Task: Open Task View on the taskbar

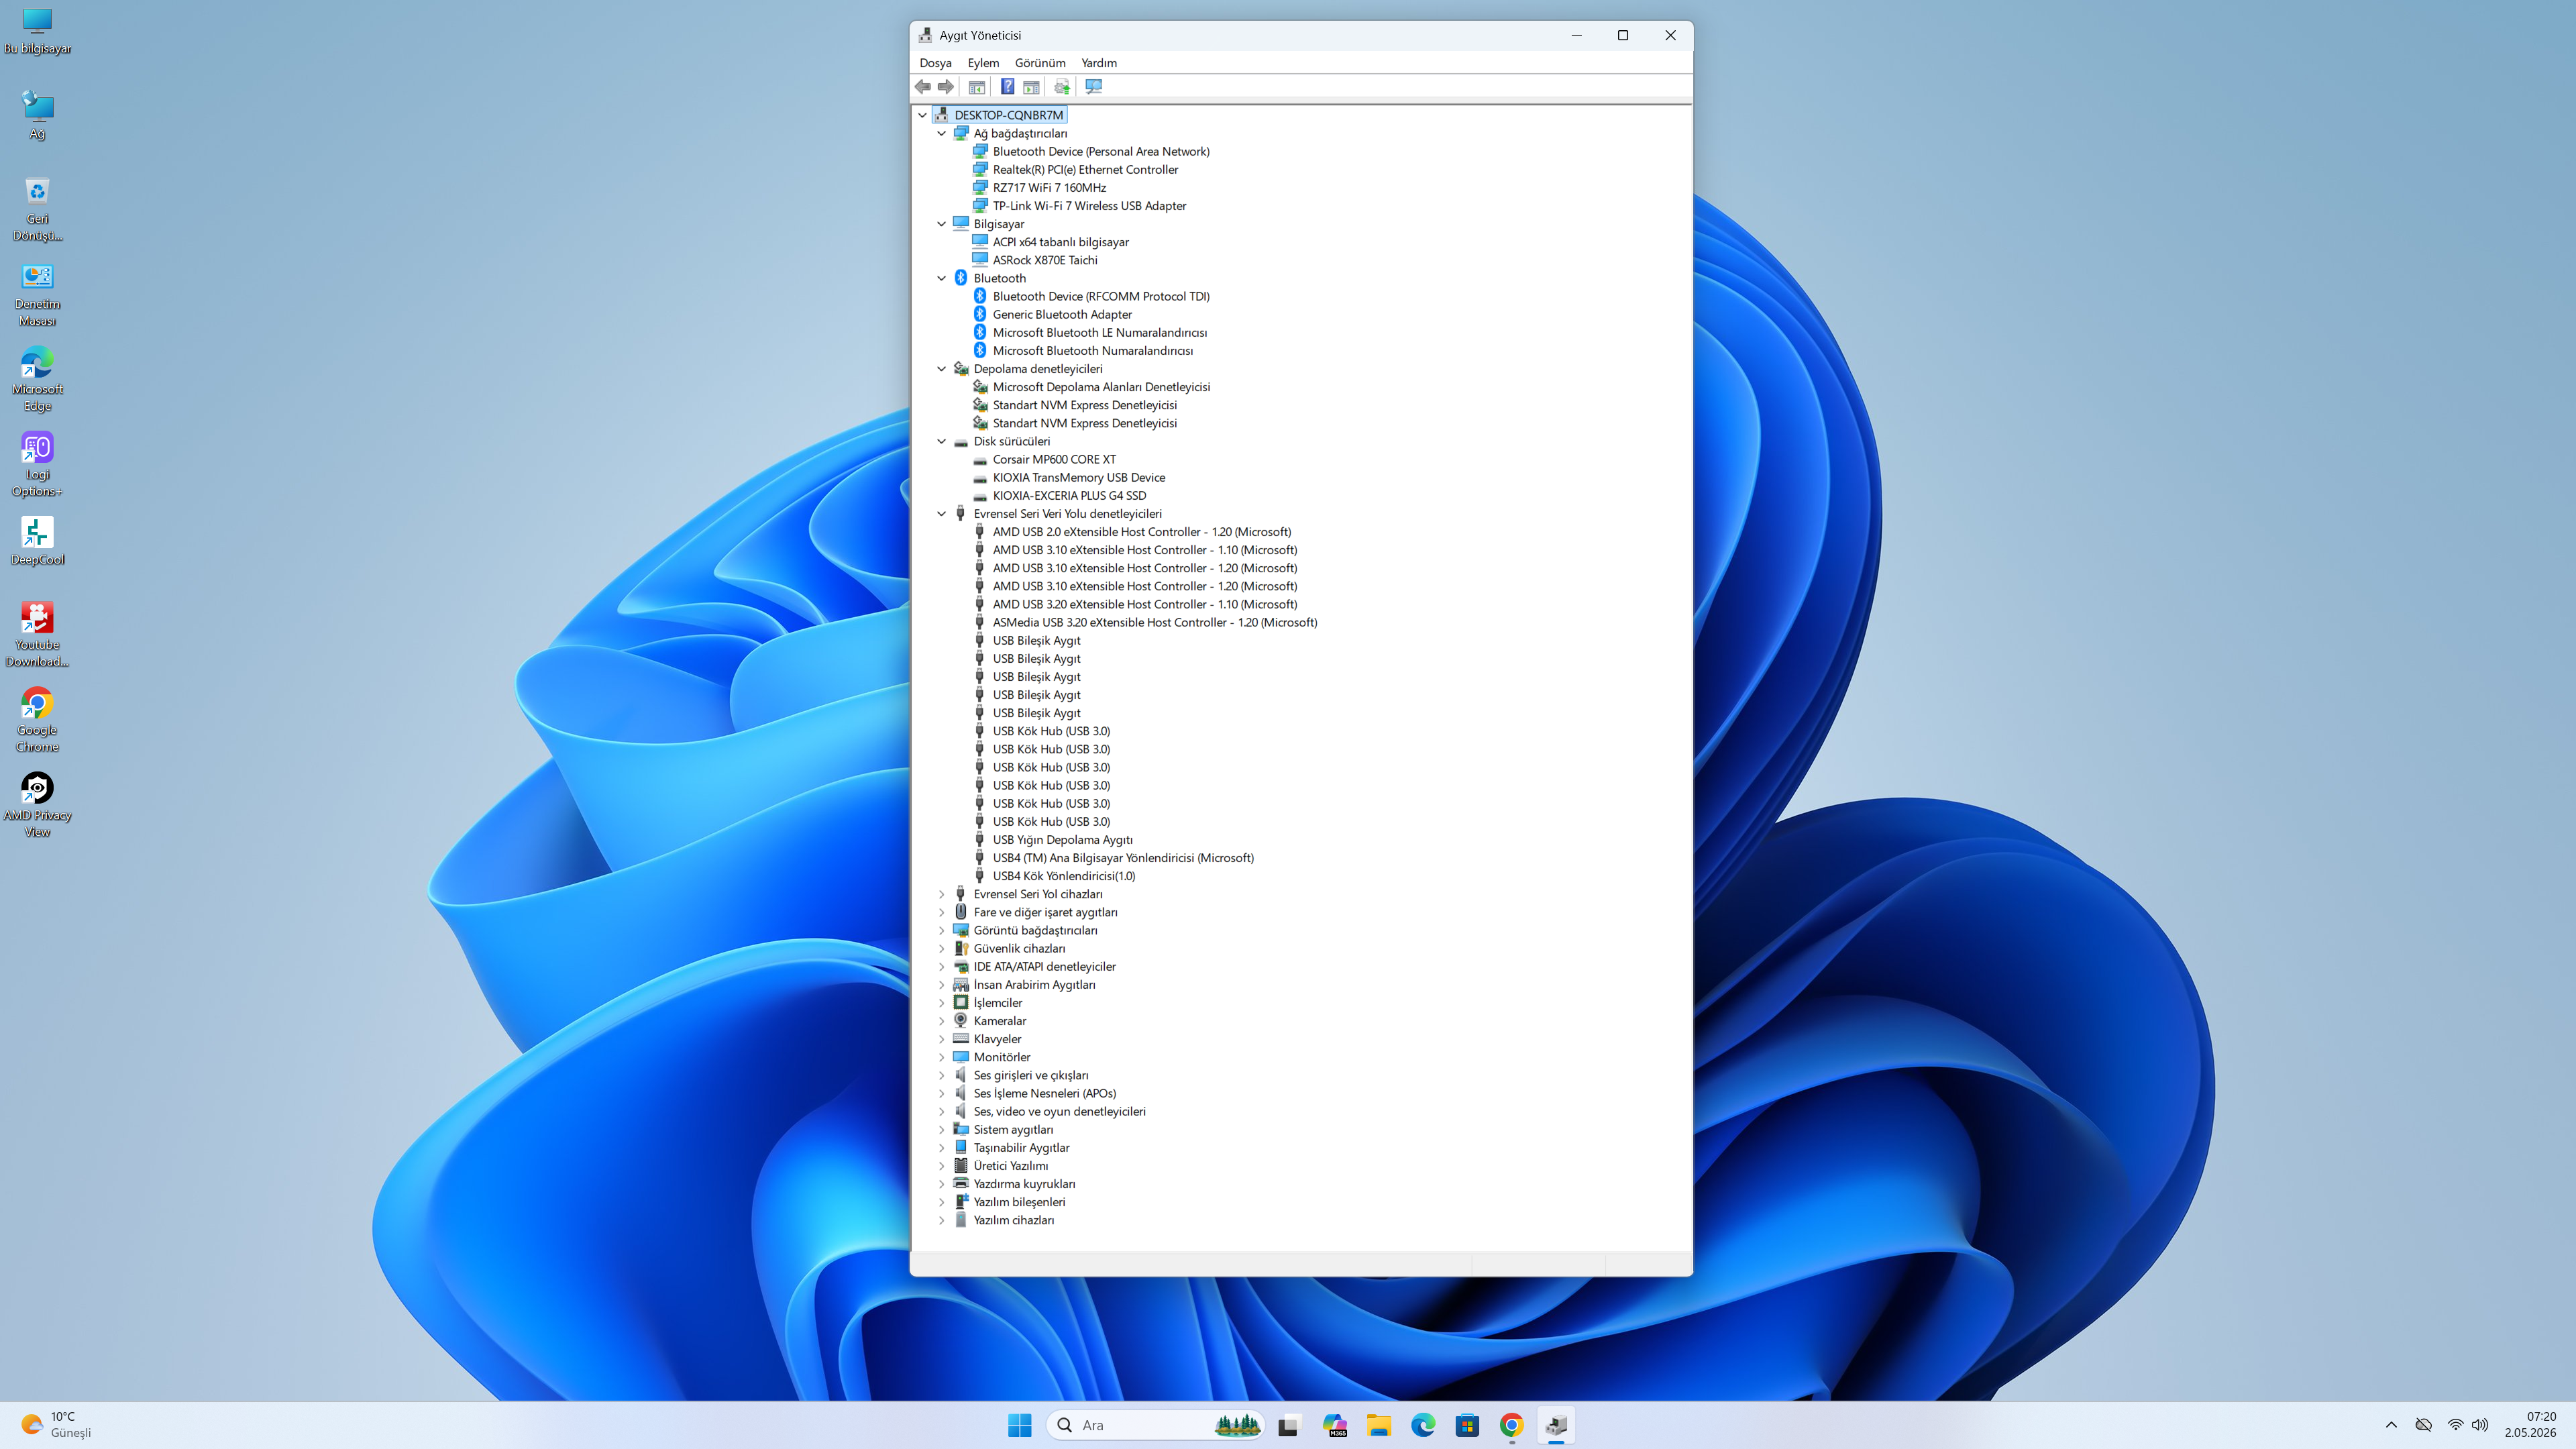Action: coord(1288,1425)
